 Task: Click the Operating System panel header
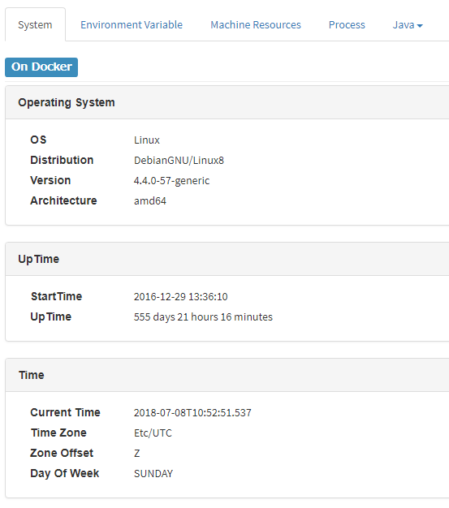[x=227, y=102]
